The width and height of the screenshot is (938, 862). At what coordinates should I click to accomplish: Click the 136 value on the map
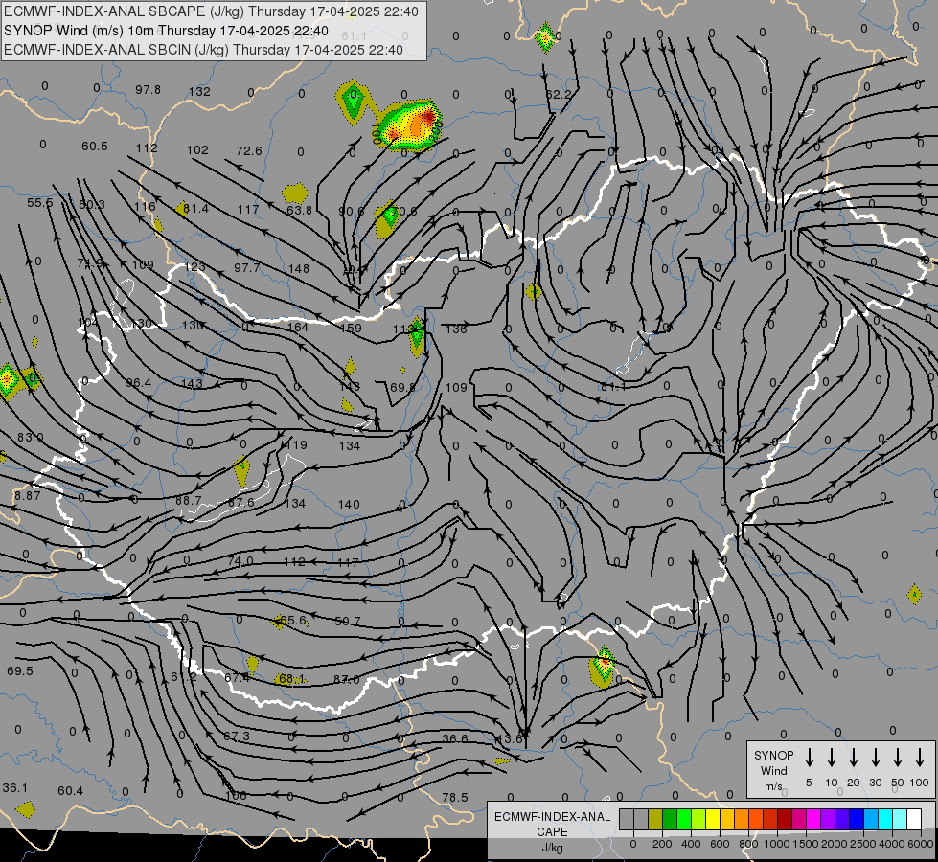[x=456, y=329]
